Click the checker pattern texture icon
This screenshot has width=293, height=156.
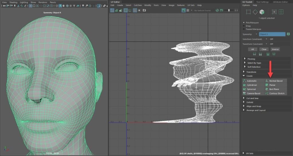(x=188, y=11)
